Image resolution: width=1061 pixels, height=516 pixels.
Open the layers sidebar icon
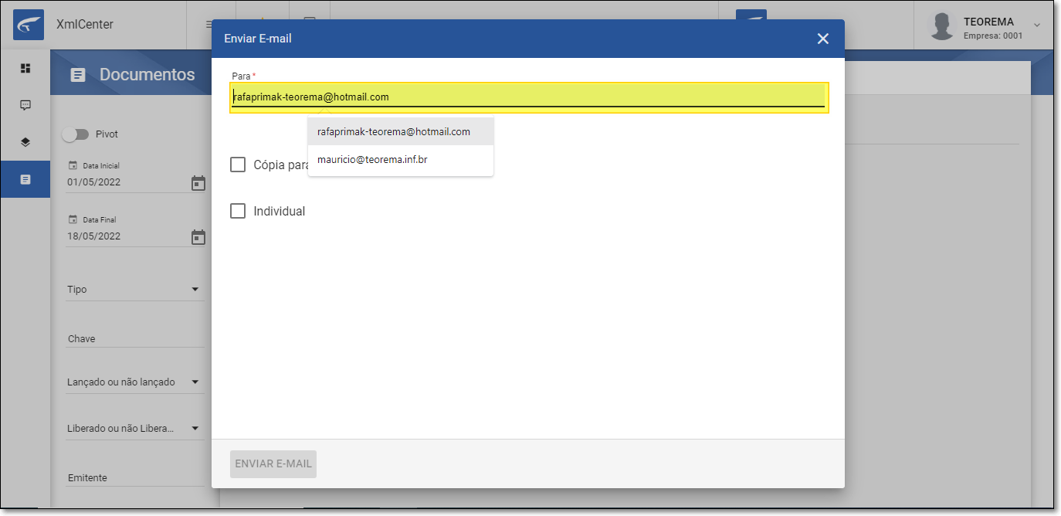pyautogui.click(x=25, y=142)
